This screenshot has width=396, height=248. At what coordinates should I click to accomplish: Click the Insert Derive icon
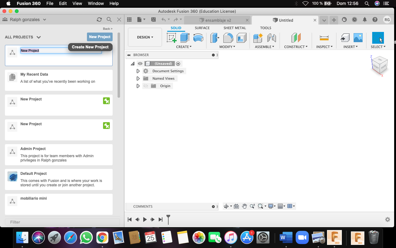tap(345, 38)
